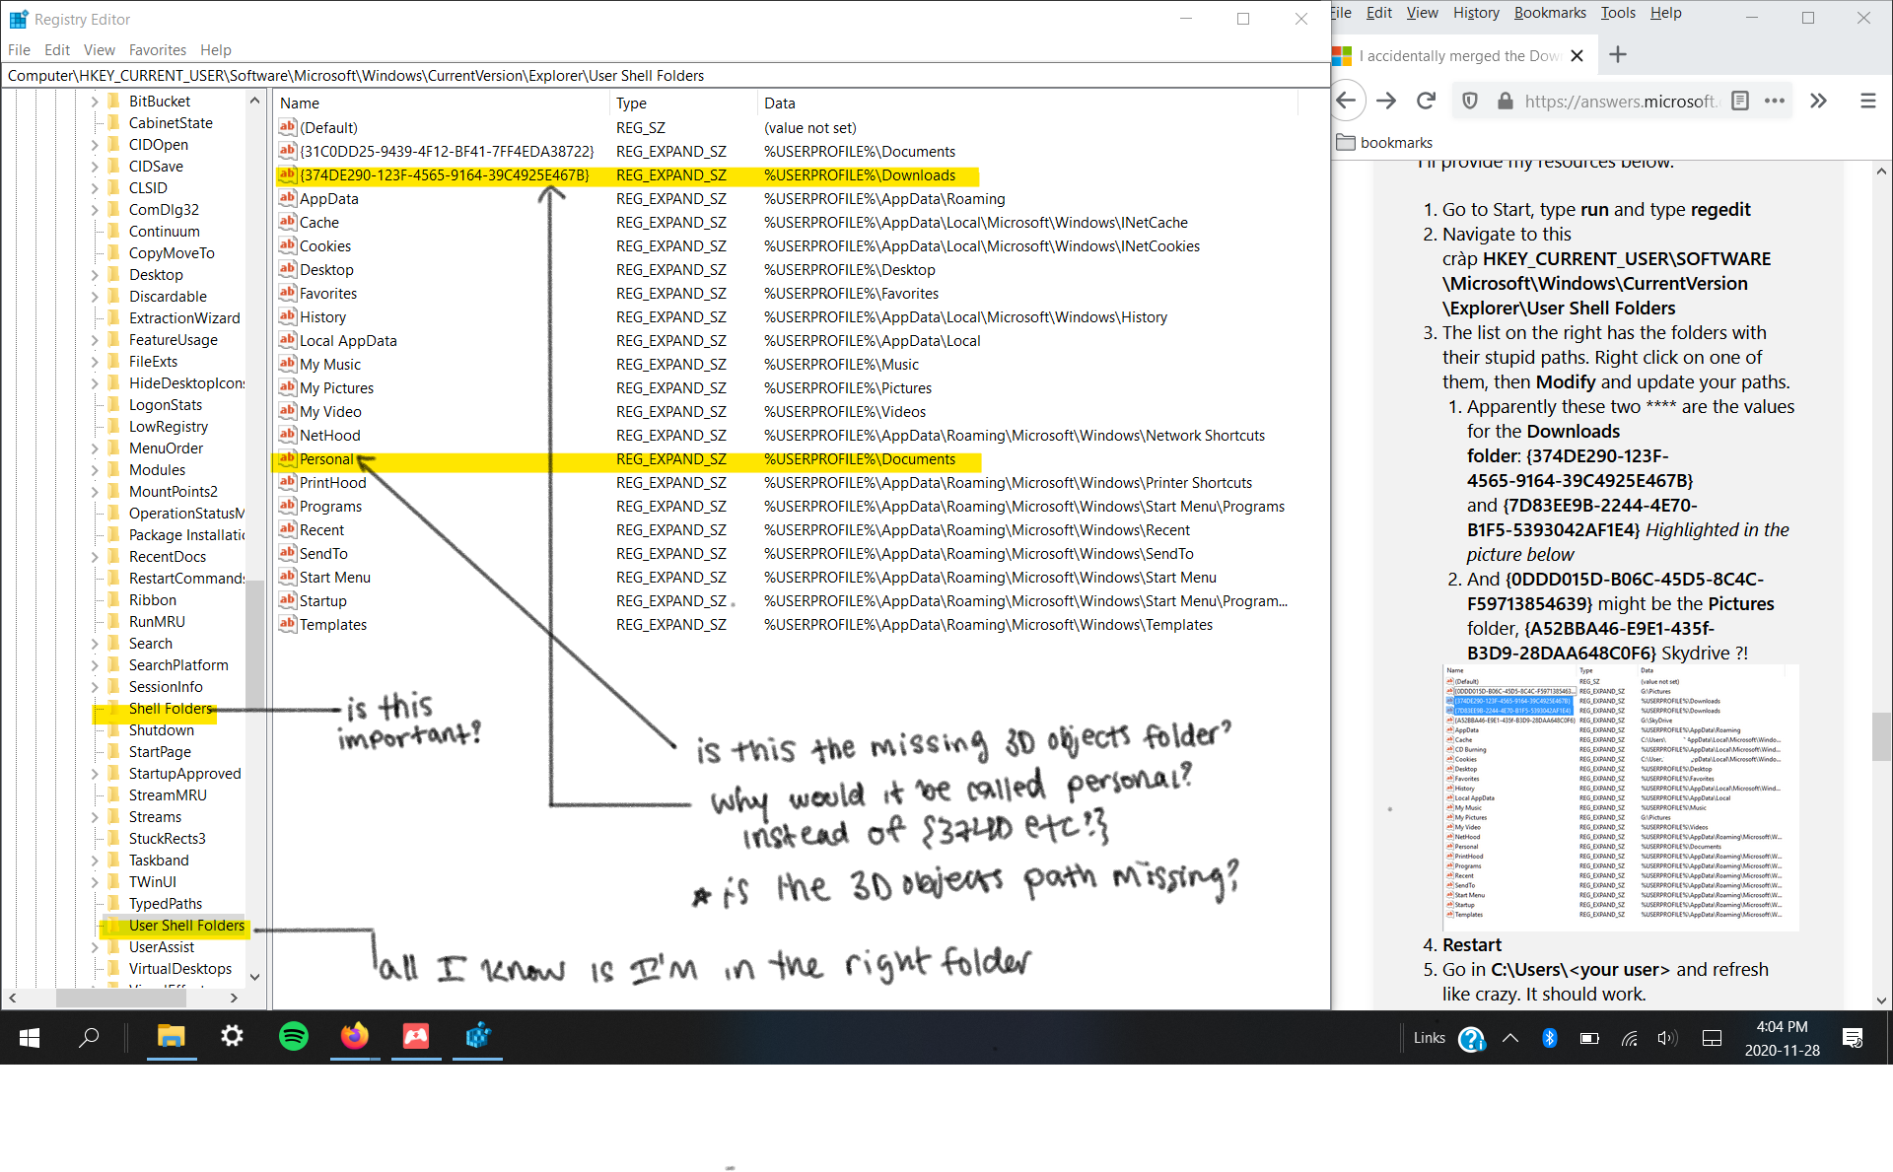Close the 'I accidentally merged' tab
This screenshot has height=1172, width=1893.
point(1577,56)
